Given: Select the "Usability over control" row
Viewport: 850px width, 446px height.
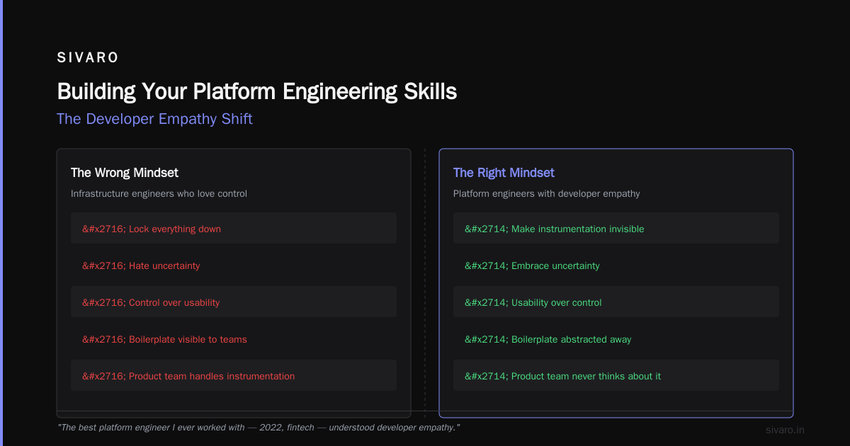Looking at the screenshot, I should [616, 302].
